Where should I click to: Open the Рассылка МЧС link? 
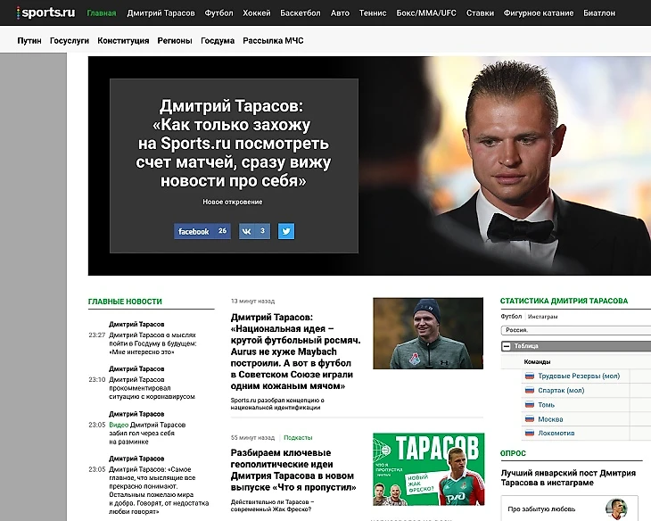pyautogui.click(x=273, y=41)
